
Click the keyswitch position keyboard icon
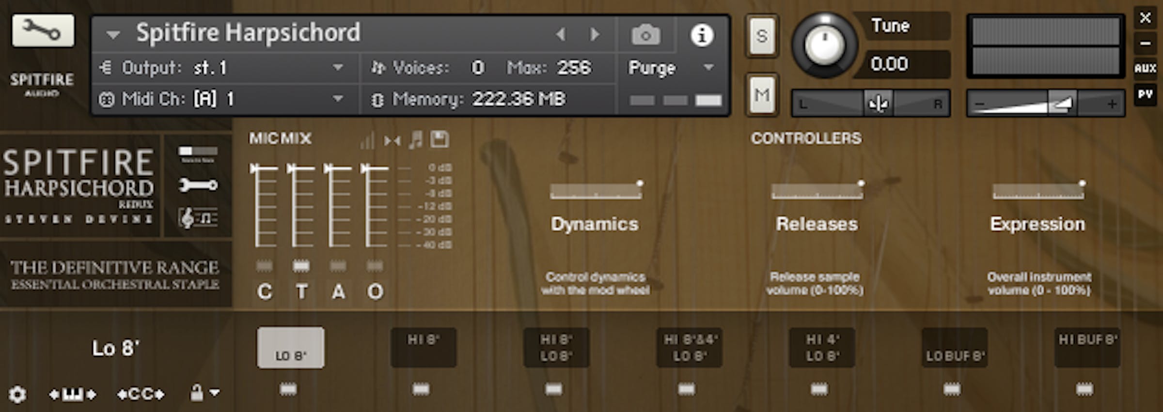click(x=73, y=394)
